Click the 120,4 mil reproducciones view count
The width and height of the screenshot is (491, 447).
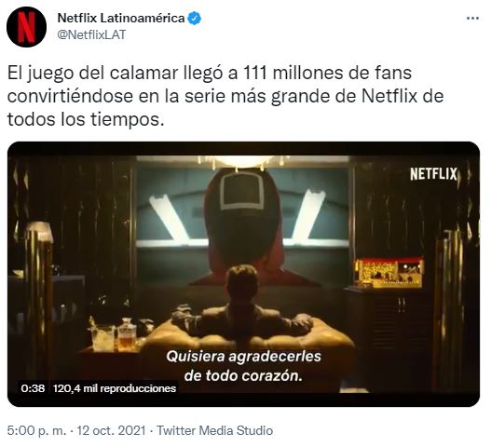[115, 388]
